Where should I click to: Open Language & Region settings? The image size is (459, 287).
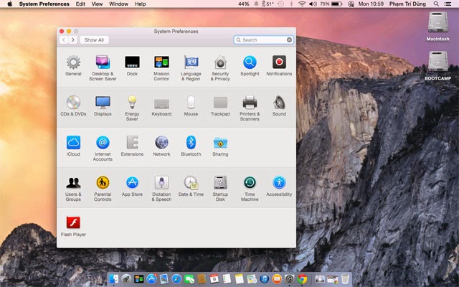(191, 68)
